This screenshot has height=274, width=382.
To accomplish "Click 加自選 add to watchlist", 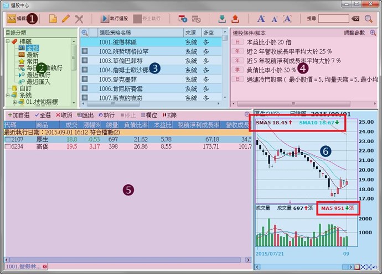I will point(19,115).
